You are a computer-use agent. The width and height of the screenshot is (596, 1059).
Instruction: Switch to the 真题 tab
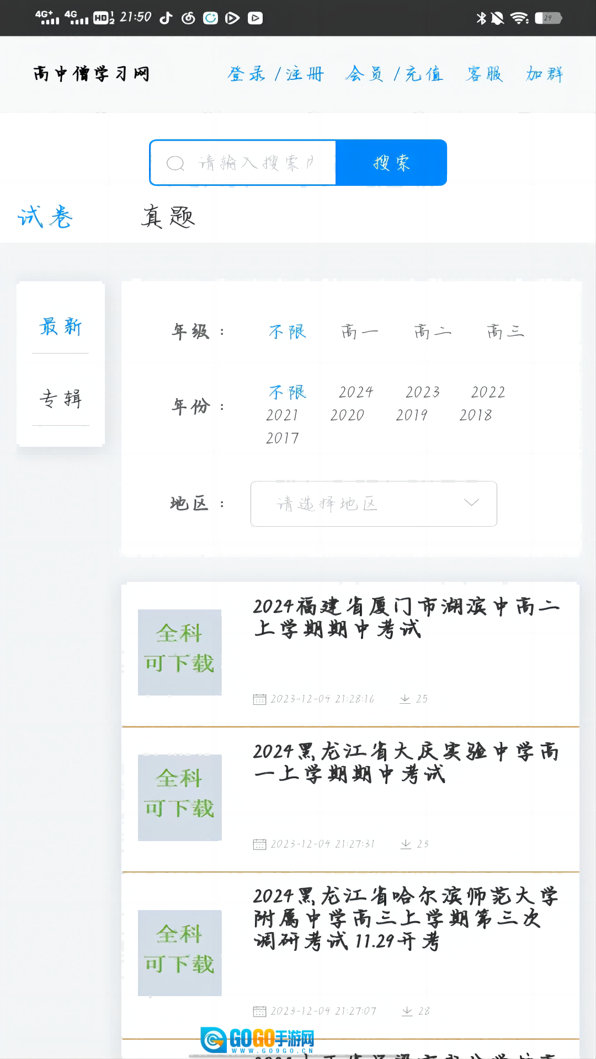tap(168, 217)
